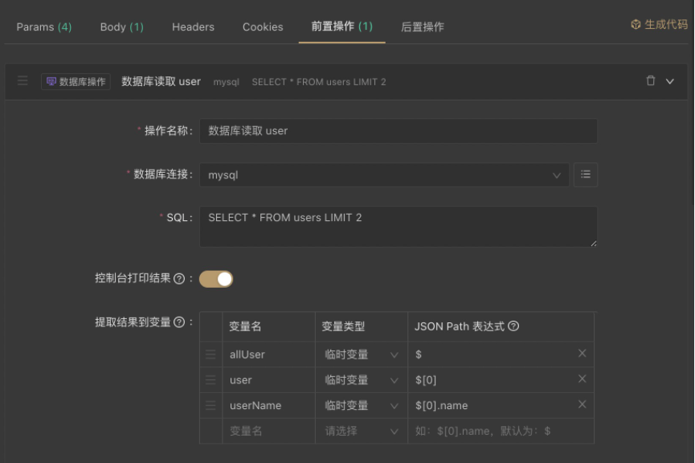Click the 生成代码 link
The height and width of the screenshot is (463, 695).
tap(659, 24)
